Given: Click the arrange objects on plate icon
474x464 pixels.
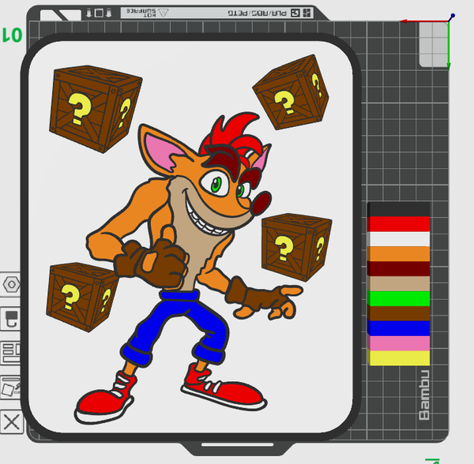Looking at the screenshot, I should click(10, 354).
